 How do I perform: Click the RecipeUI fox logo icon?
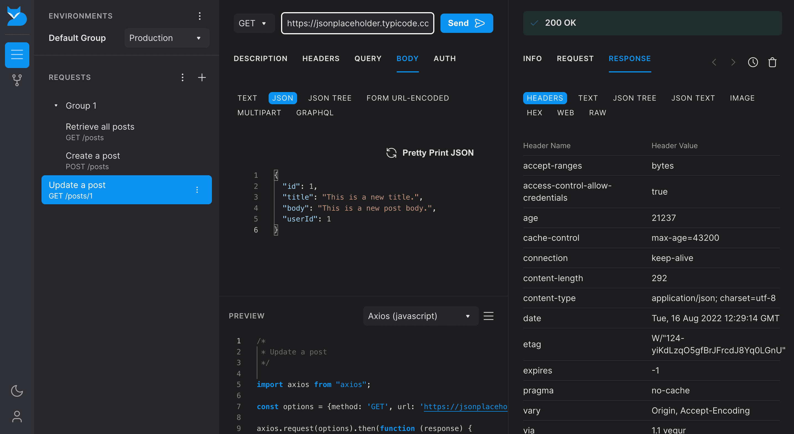(x=17, y=16)
